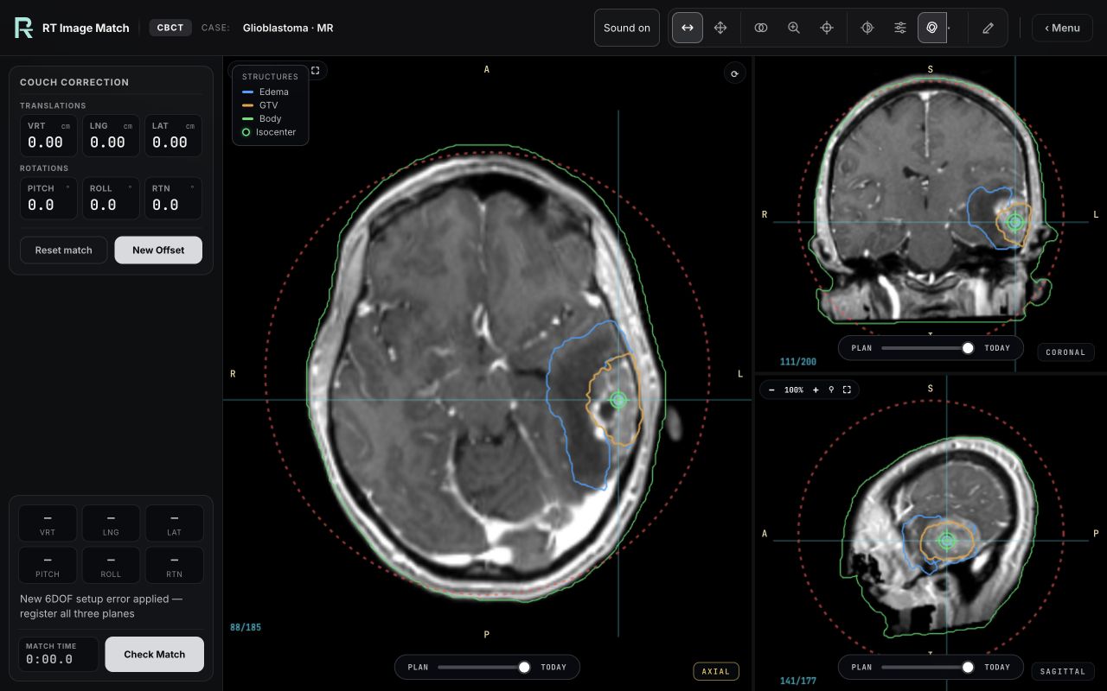Click the axial Plan/Today blend slider
The image size is (1107, 691).
[484, 667]
